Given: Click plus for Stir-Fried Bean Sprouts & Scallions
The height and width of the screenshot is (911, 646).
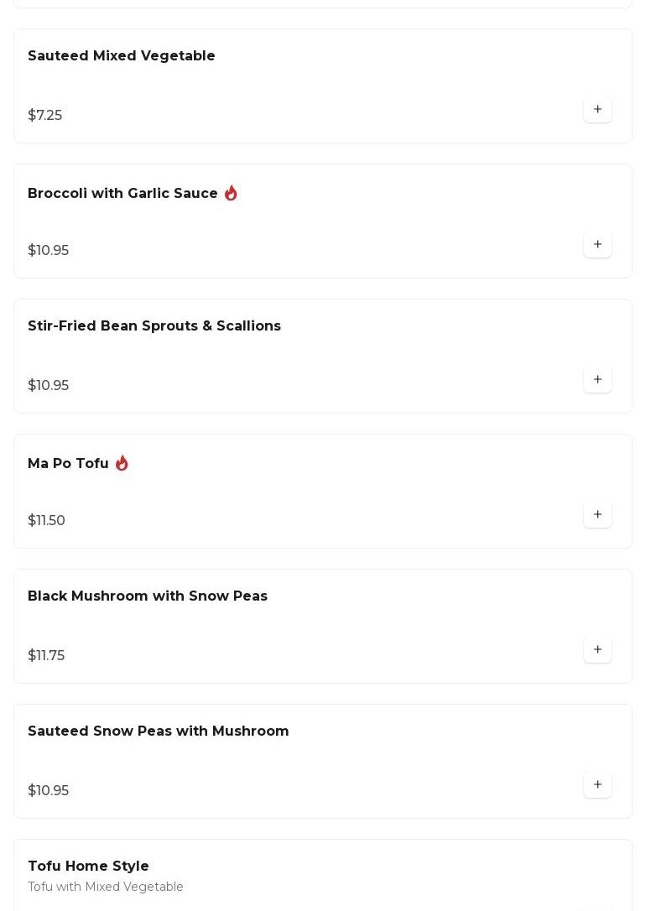Looking at the screenshot, I should (x=597, y=380).
